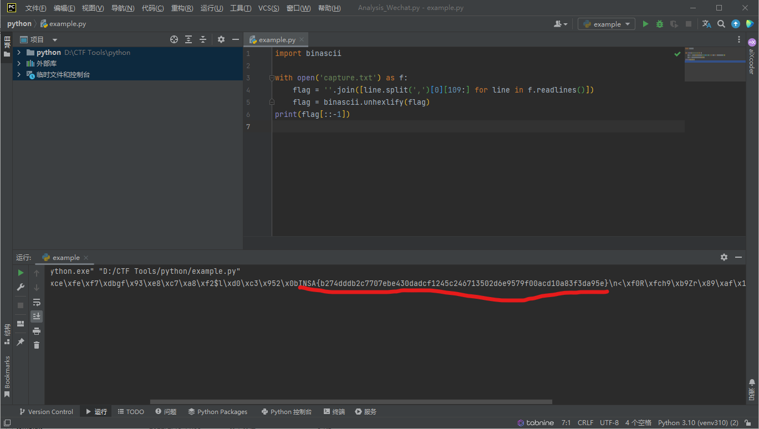This screenshot has height=429, width=759.
Task: Open the 重构(R) menu
Action: pyautogui.click(x=182, y=8)
